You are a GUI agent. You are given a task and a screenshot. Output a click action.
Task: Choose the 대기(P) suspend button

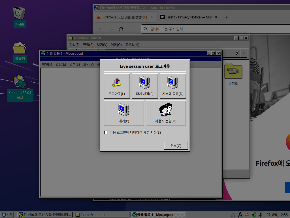tap(124, 113)
